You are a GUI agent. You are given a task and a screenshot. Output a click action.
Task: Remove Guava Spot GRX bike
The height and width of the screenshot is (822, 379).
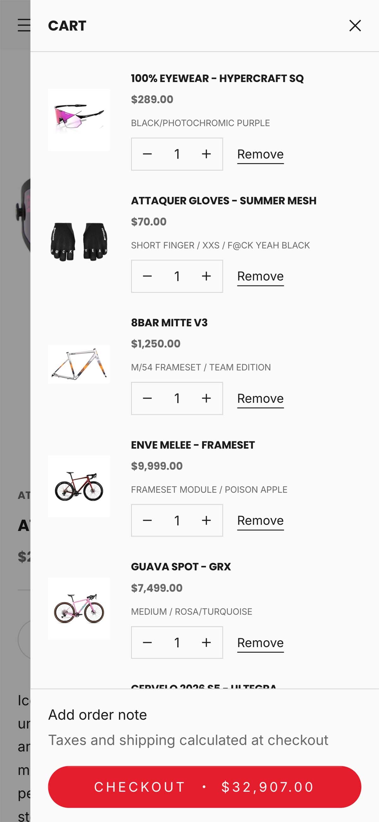pyautogui.click(x=260, y=643)
